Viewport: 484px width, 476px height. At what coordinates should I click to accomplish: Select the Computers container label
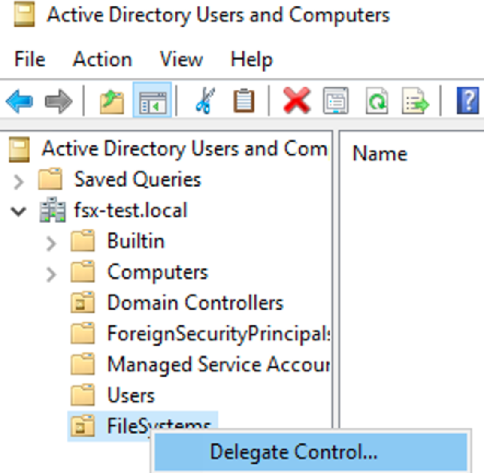click(x=157, y=273)
